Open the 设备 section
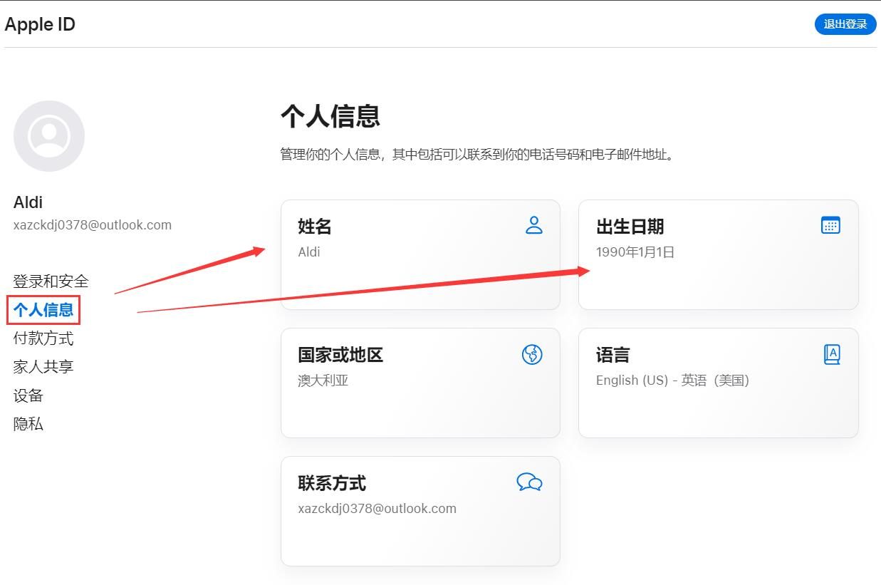881x585 pixels. coord(27,395)
